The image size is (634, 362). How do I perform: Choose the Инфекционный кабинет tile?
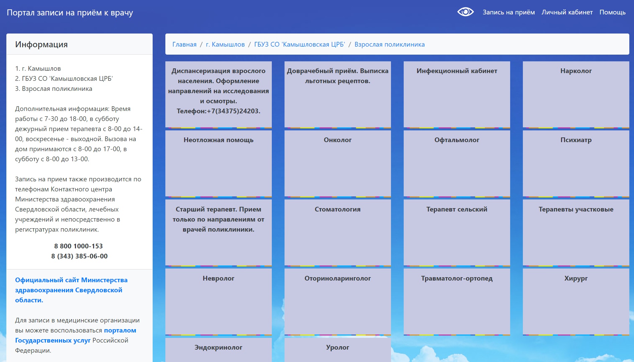point(457,94)
